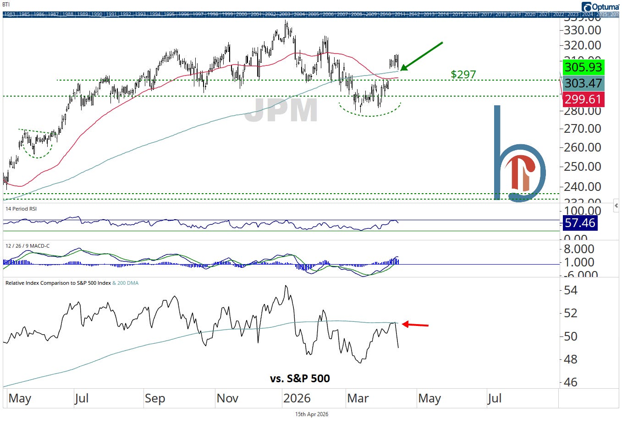Click 46 on the relative comparison axis

(571, 382)
